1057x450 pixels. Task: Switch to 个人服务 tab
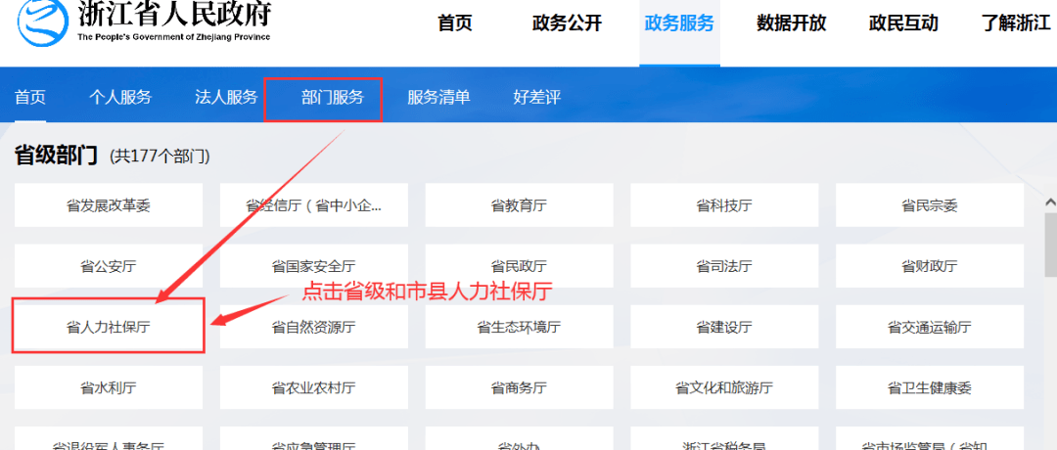point(120,97)
